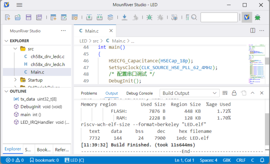This screenshot has width=270, height=164.
Task: Open the hamburger main menu
Action: coord(19,5)
